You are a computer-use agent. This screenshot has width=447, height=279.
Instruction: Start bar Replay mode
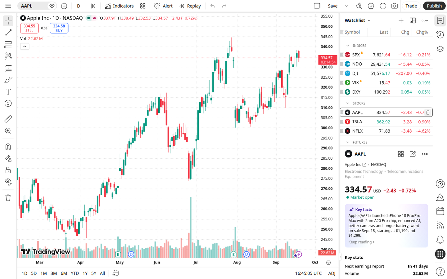(190, 6)
